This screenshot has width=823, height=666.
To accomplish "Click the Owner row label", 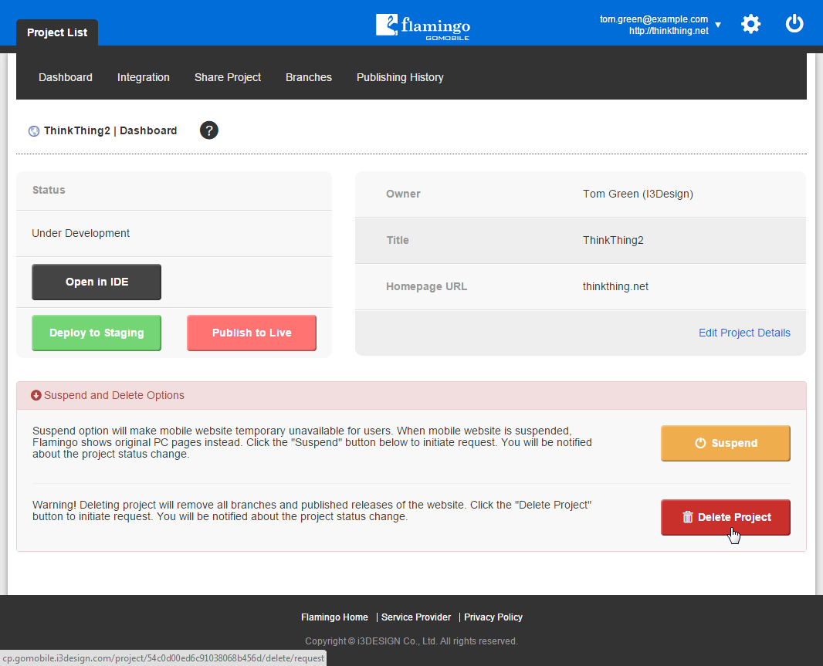I will [x=403, y=194].
